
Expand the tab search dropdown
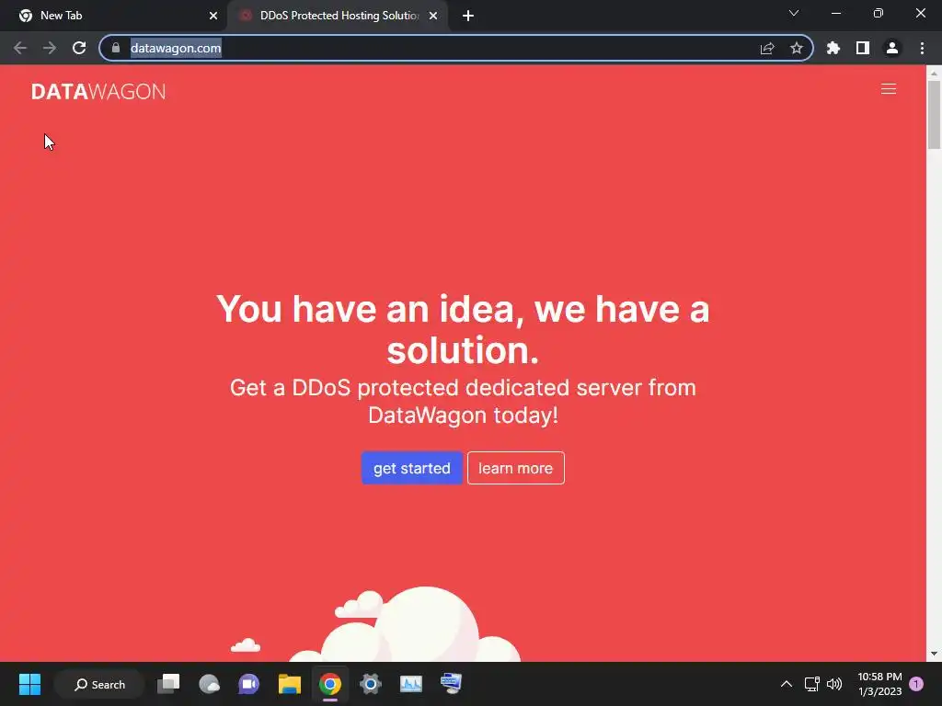pos(794,13)
